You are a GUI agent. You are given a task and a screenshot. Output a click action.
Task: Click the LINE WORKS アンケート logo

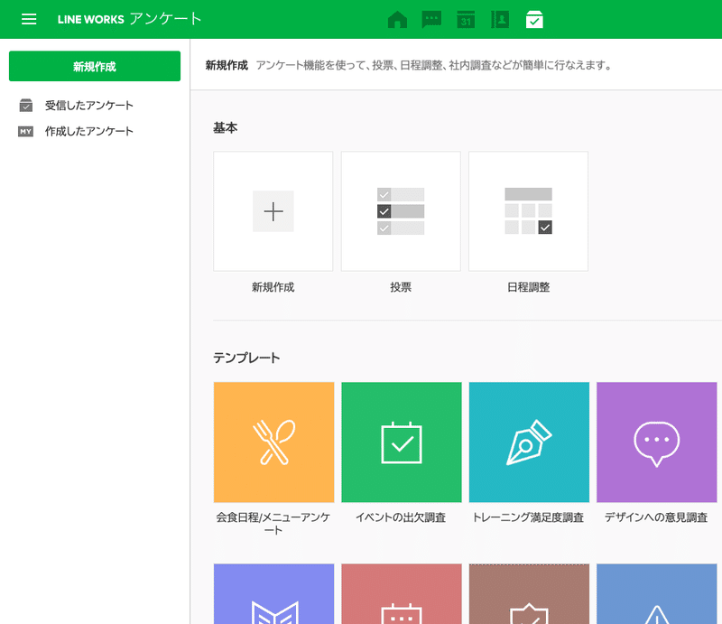[129, 19]
